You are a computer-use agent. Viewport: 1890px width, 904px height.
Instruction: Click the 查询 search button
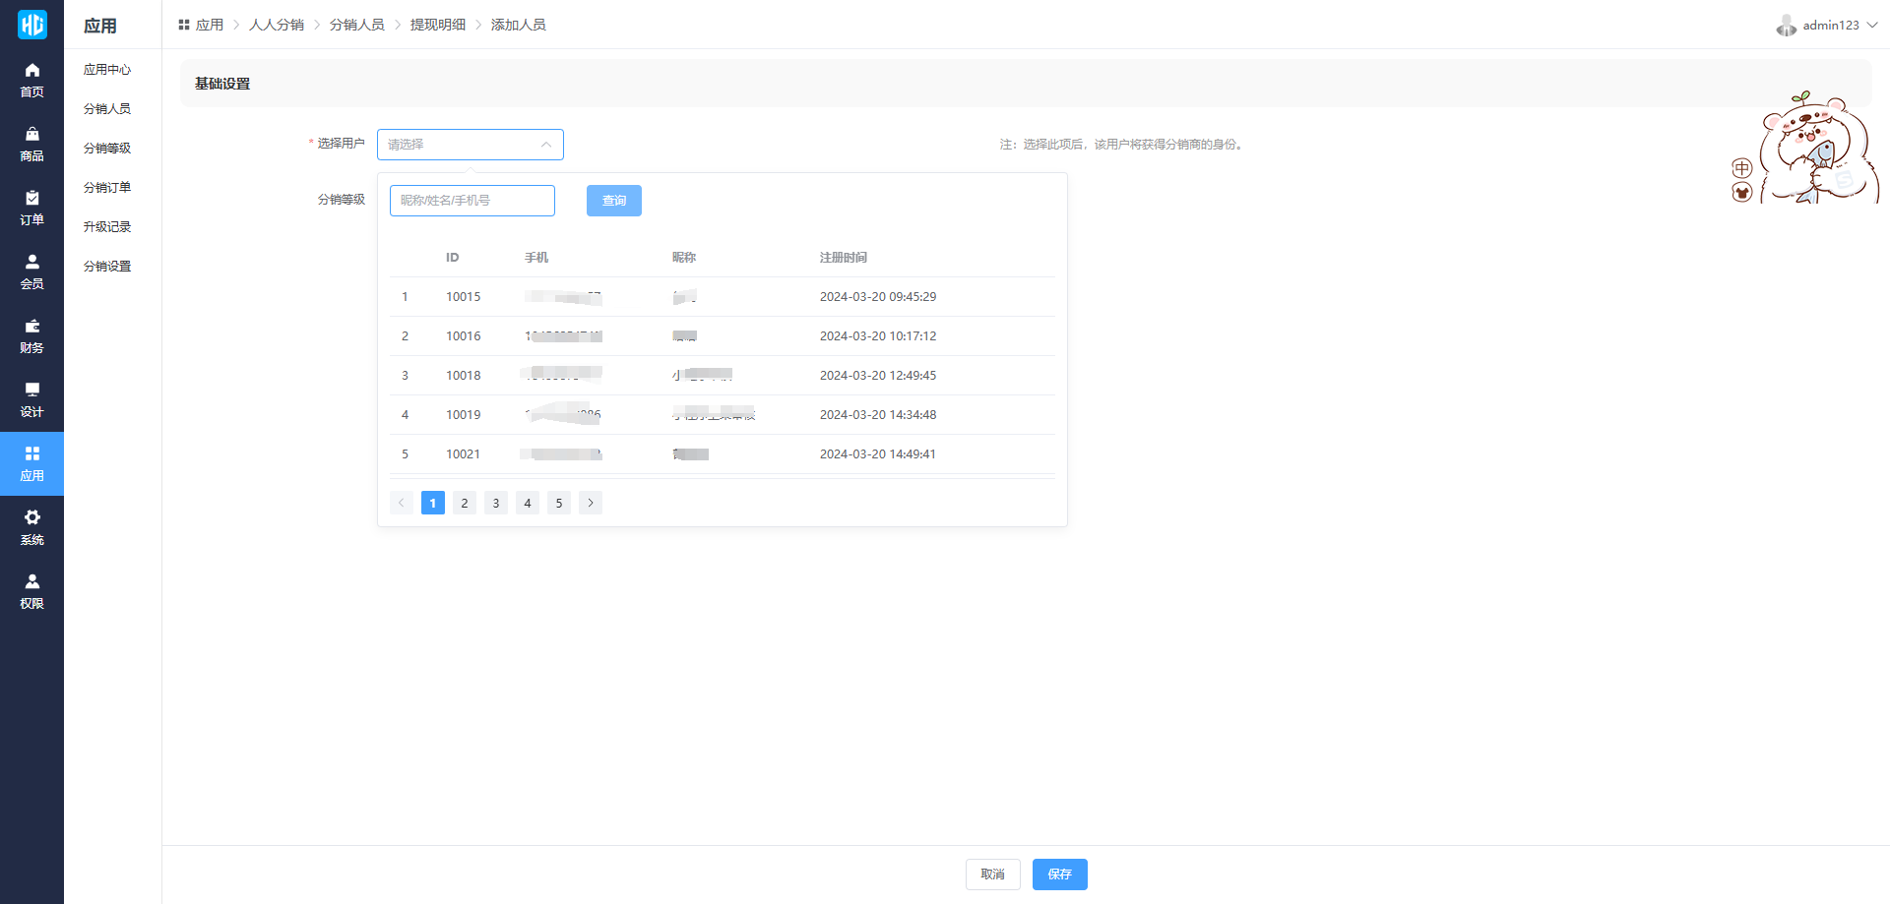tap(613, 201)
